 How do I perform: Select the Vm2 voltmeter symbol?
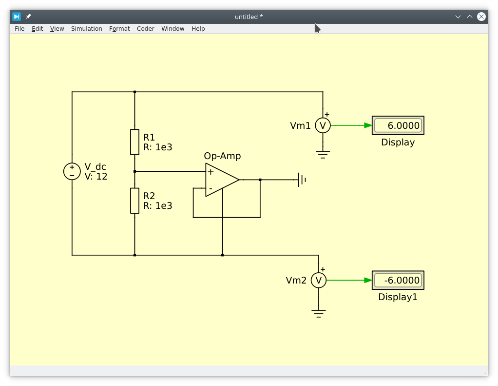pos(319,280)
